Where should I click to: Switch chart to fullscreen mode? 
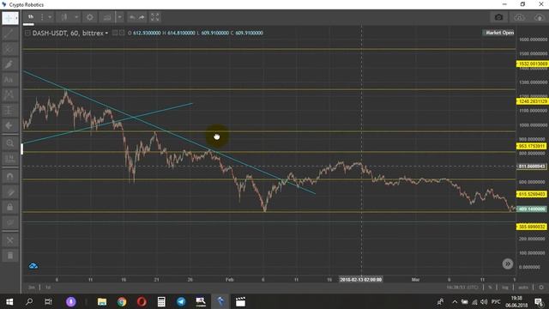click(154, 17)
